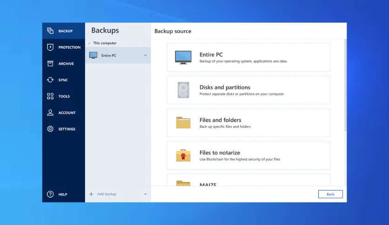This screenshot has width=389, height=225.
Task: Click the Backup source vertical scrollbar
Action: 345,85
